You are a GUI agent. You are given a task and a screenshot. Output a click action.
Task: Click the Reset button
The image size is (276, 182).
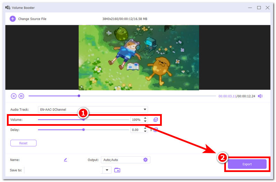[23, 143]
